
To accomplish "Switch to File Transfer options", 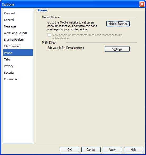I will tap(18, 46).
